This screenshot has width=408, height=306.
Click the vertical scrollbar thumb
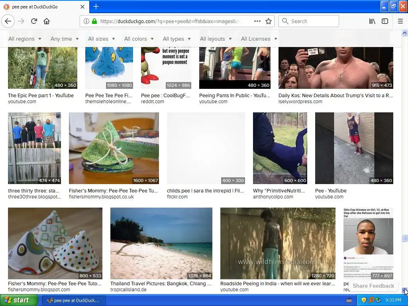(x=404, y=238)
